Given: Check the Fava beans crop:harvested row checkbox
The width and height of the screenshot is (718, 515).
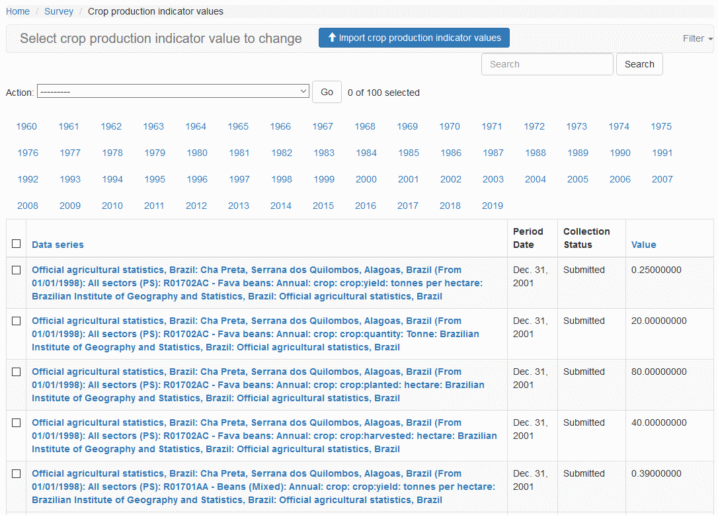Looking at the screenshot, I should [x=17, y=422].
